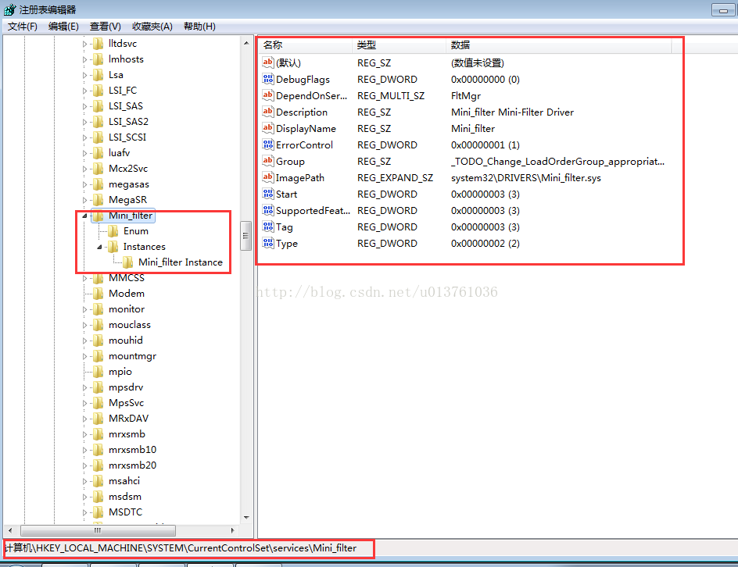The image size is (738, 567).
Task: Select the mpsdrv key
Action: [x=126, y=387]
